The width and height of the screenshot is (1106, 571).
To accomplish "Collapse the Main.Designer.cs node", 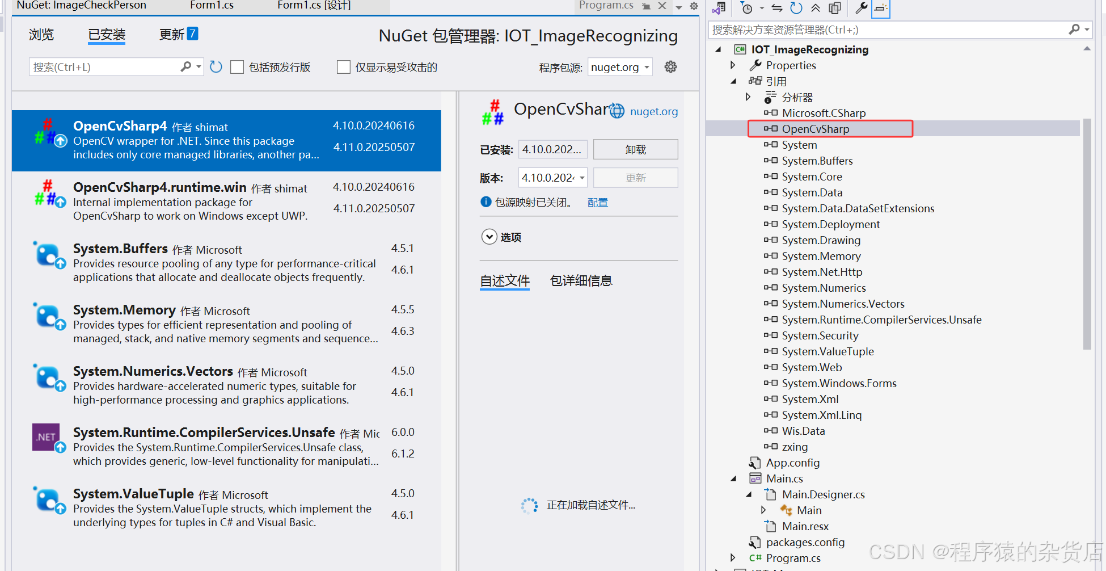I will (x=748, y=494).
